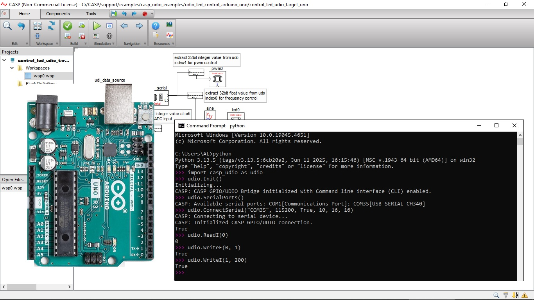Select the integer extract block above pwm0
534x300 pixels.
point(196,72)
